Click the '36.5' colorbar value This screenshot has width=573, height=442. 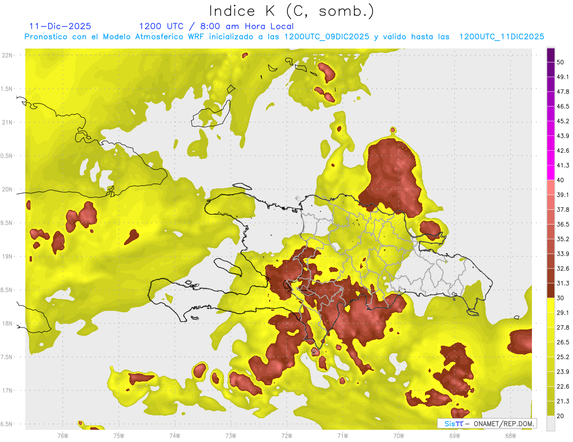(x=563, y=224)
